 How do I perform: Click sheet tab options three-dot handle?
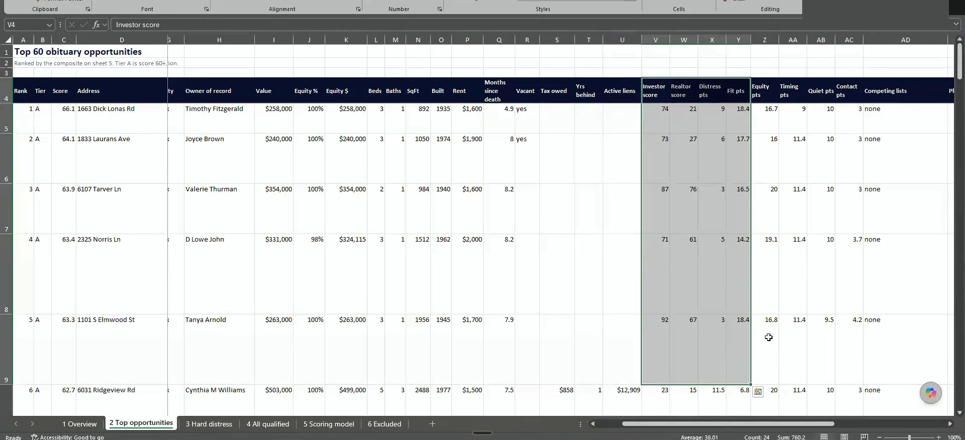click(x=581, y=424)
